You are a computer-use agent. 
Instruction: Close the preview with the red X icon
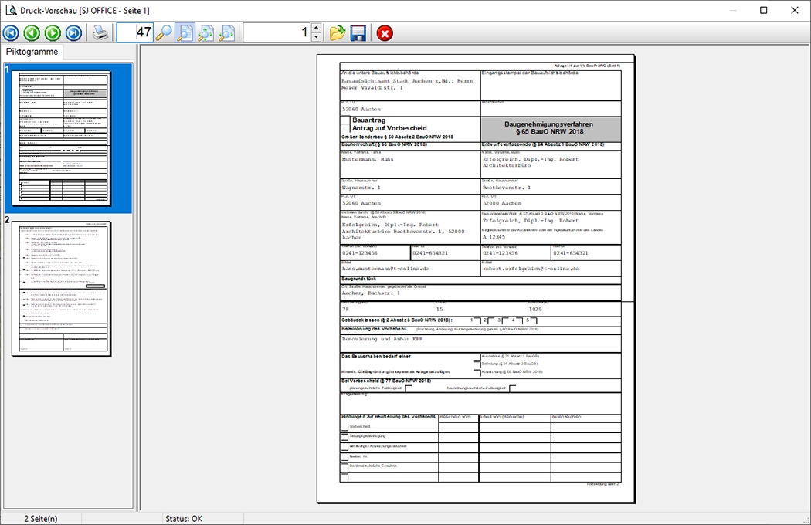(x=385, y=33)
